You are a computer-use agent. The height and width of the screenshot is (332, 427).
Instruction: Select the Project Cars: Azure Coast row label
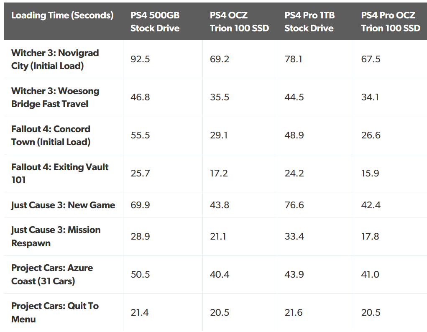(x=52, y=275)
